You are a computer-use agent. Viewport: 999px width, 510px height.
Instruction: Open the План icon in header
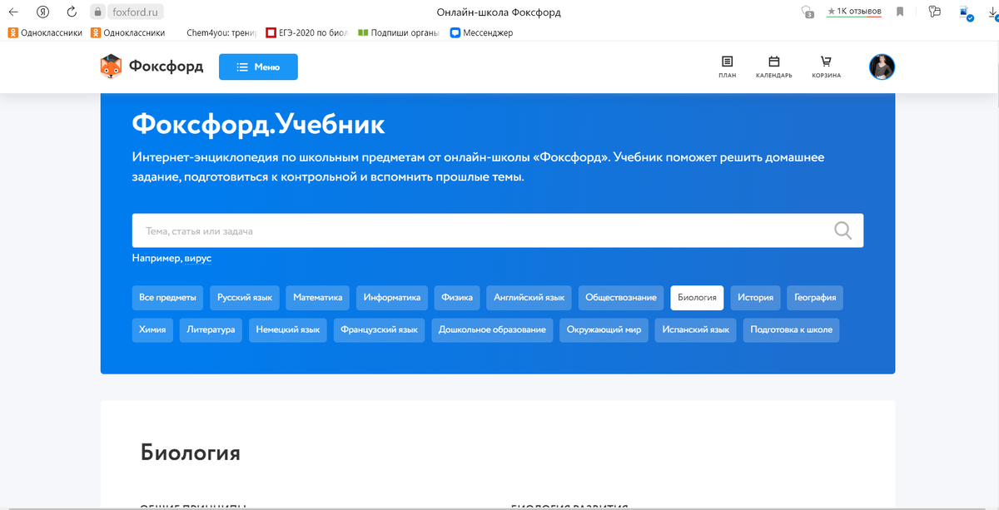728,67
